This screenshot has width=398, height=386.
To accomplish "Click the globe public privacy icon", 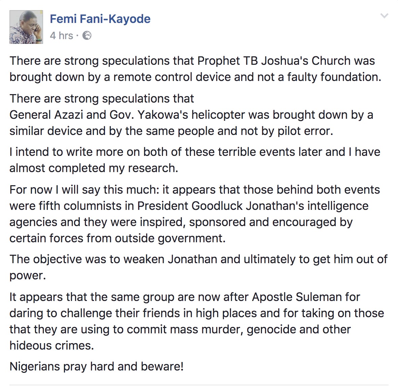I will [87, 35].
